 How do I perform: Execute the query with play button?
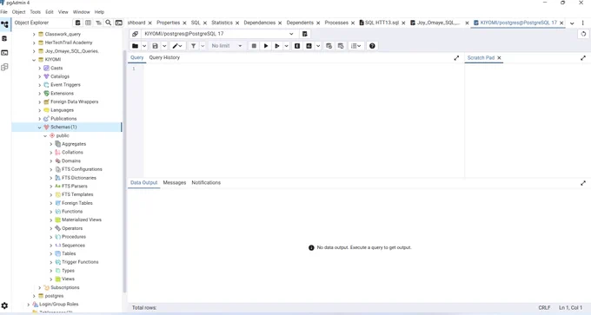pos(266,46)
